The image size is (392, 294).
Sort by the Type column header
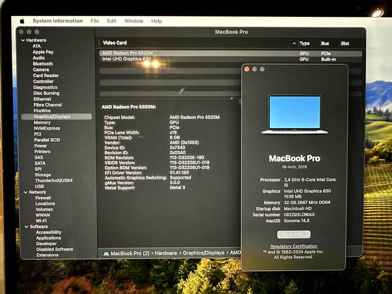305,44
